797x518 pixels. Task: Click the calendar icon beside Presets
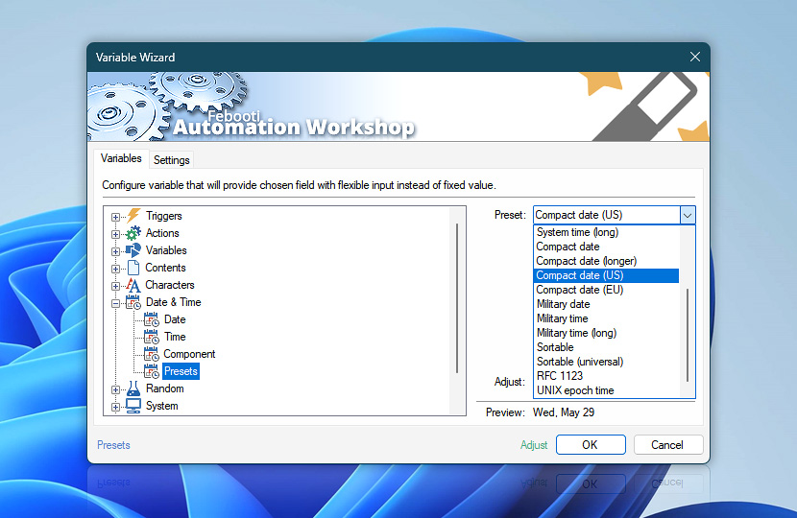tap(152, 371)
